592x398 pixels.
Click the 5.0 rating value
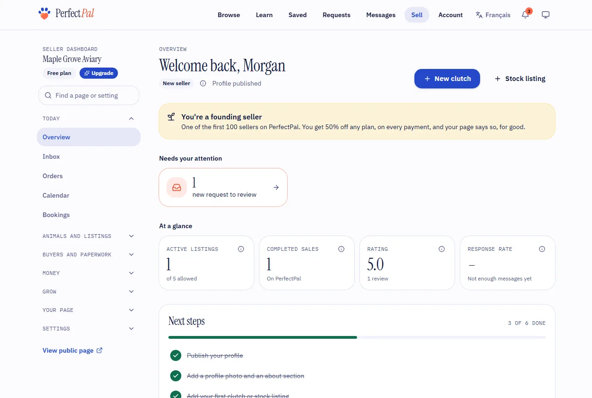point(376,264)
